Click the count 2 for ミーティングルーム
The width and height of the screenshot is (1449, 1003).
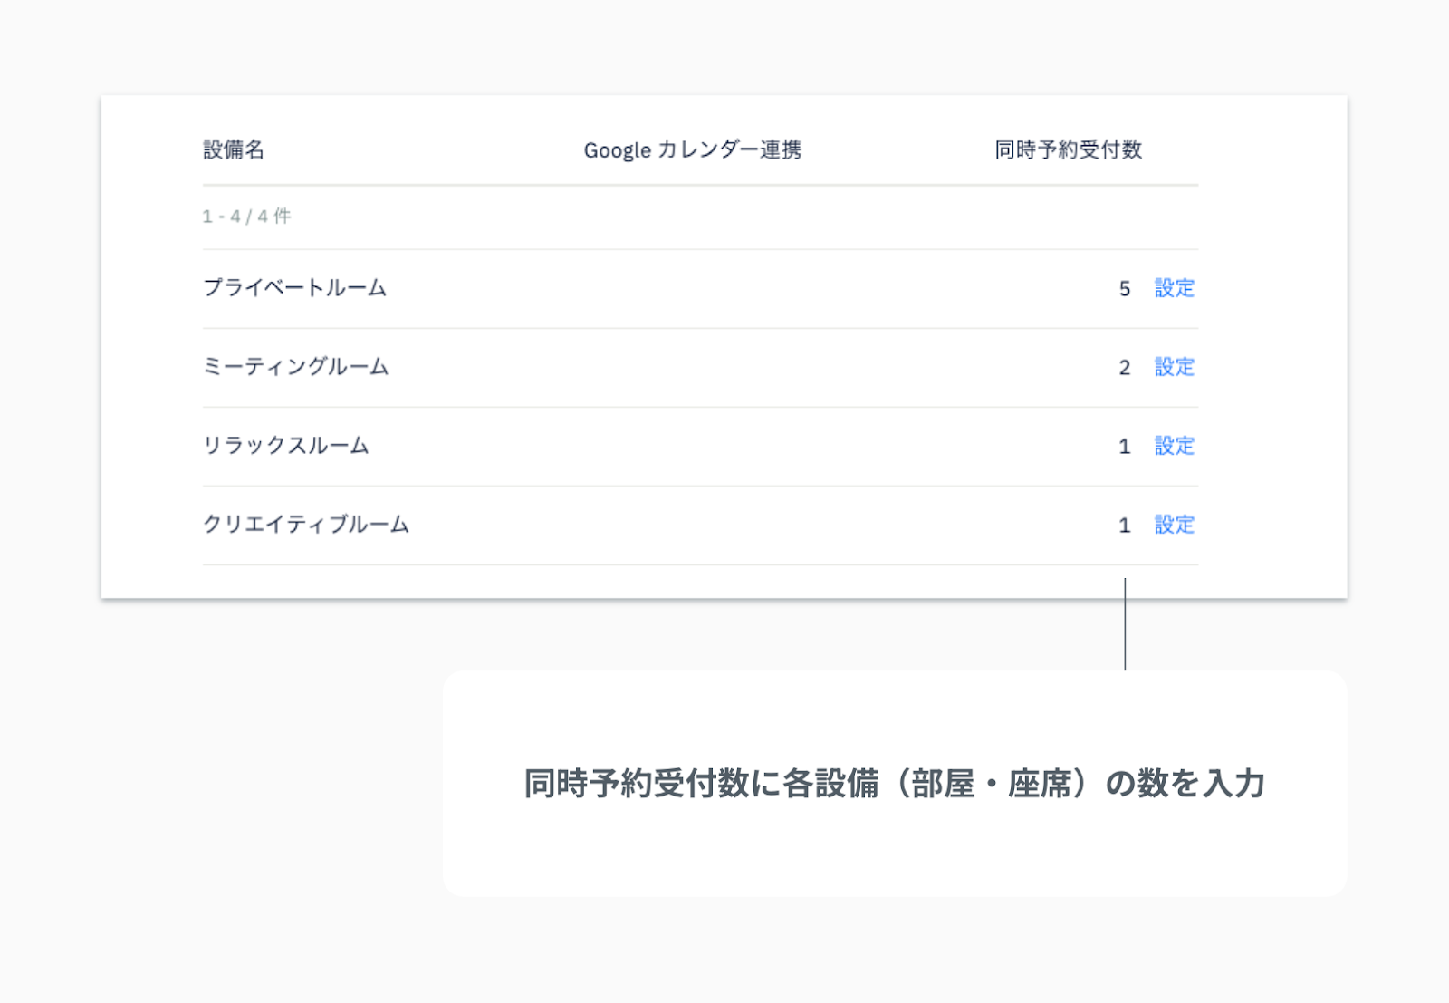pos(1124,368)
